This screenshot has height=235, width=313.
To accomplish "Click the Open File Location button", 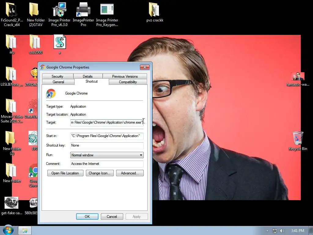I will 65,173.
